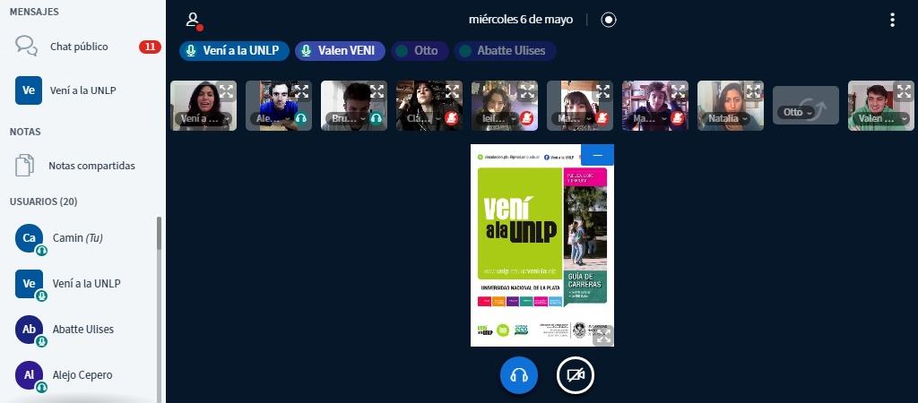Fullscreen the presentation slide
Image resolution: width=918 pixels, height=403 pixels.
point(603,336)
